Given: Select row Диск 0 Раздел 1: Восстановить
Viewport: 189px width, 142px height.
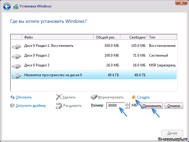Looking at the screenshot, I should click(x=94, y=46).
